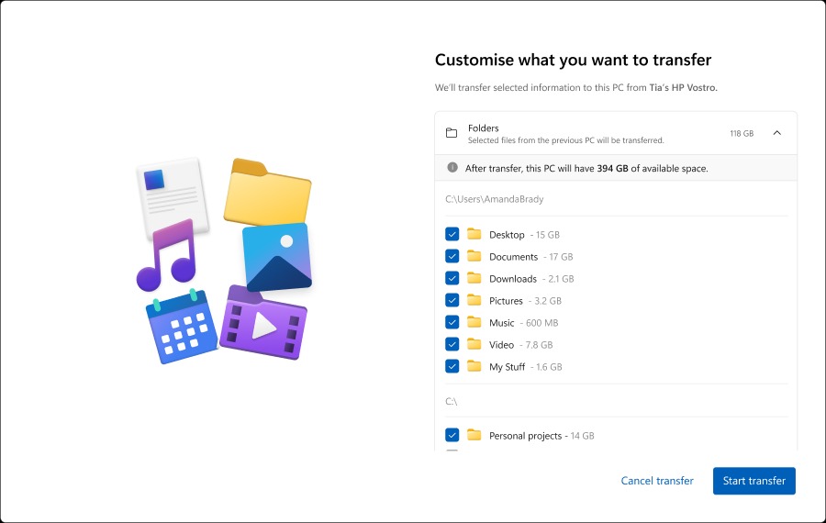The height and width of the screenshot is (523, 826).
Task: Click the Desktop folder icon
Action: tap(474, 234)
